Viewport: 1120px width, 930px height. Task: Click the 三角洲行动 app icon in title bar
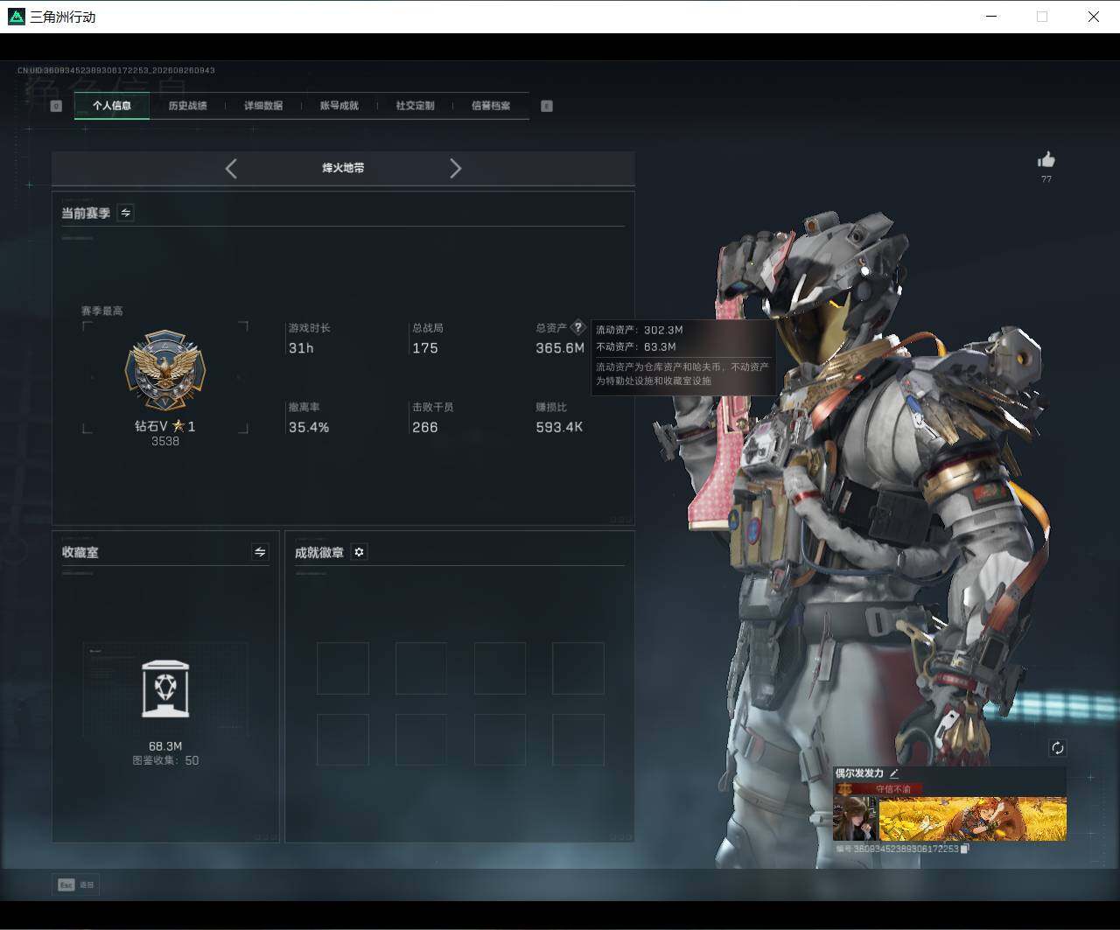point(16,17)
